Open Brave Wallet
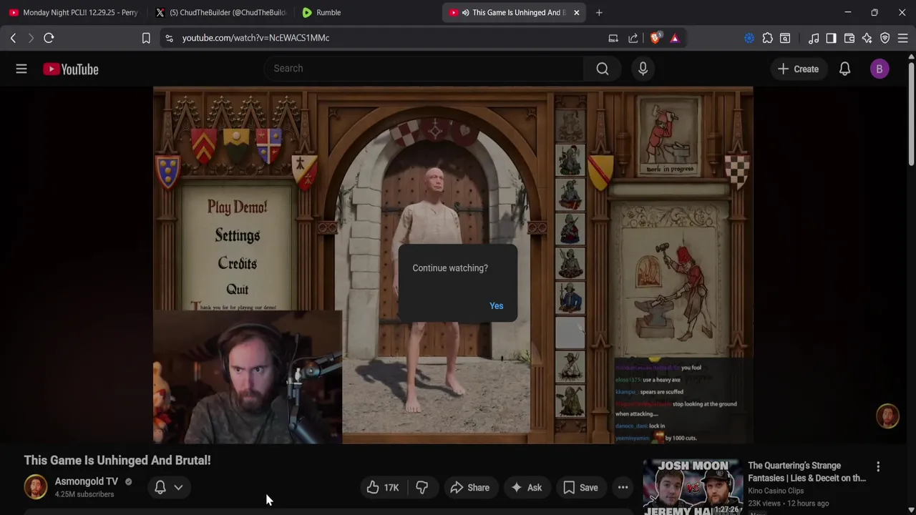This screenshot has height=515, width=916. coord(849,38)
